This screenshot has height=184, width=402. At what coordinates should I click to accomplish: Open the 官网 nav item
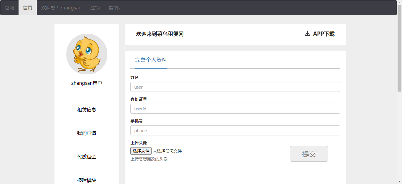tap(9, 8)
